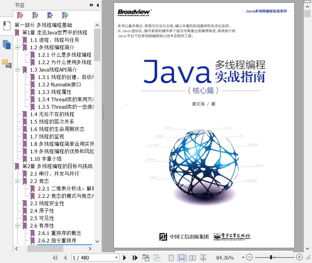Click the bookmark list scroll down arrow
The height and width of the screenshot is (263, 312).
(x=97, y=241)
